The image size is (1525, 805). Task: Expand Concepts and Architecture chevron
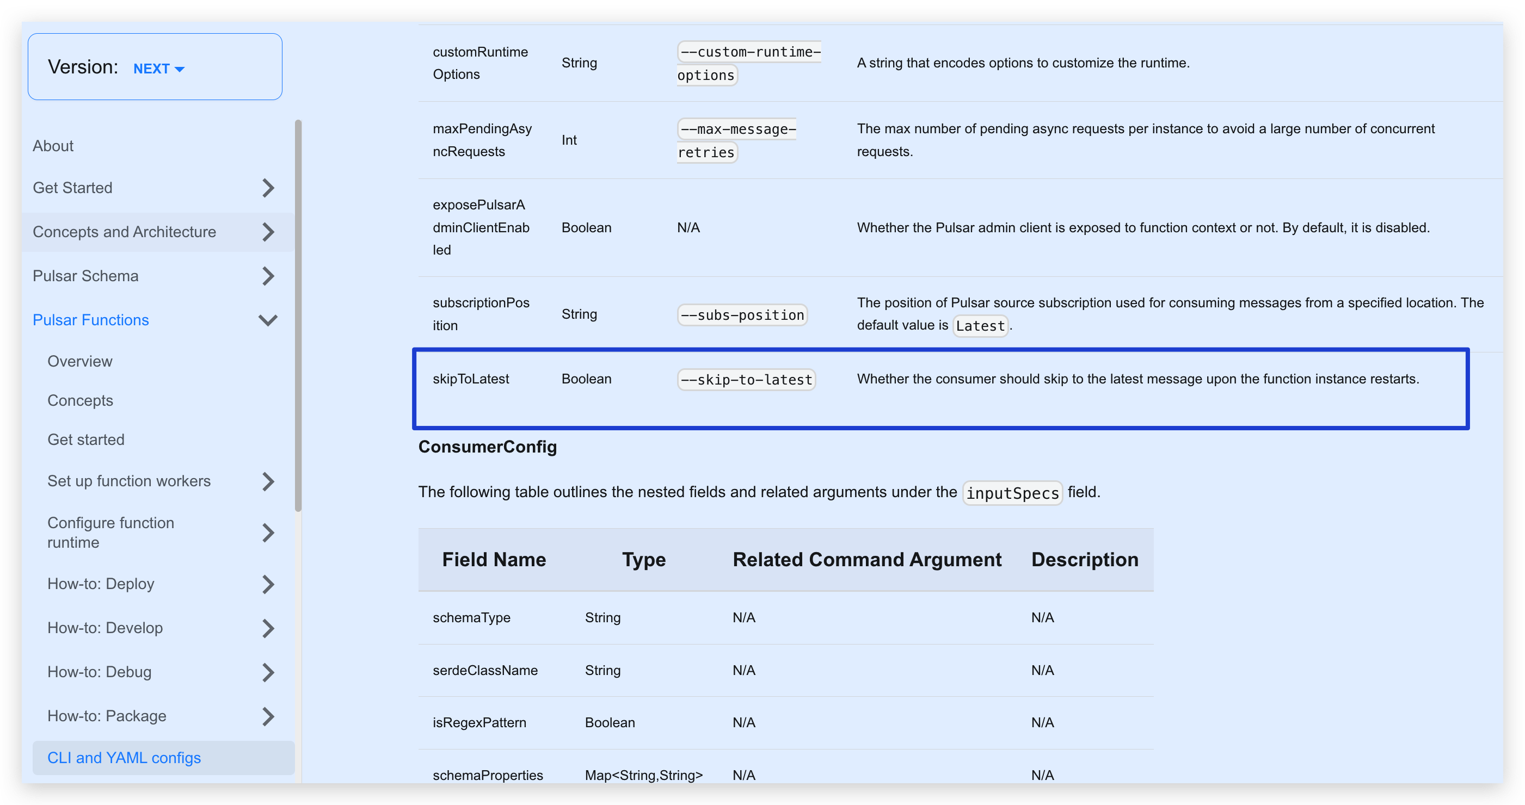268,232
